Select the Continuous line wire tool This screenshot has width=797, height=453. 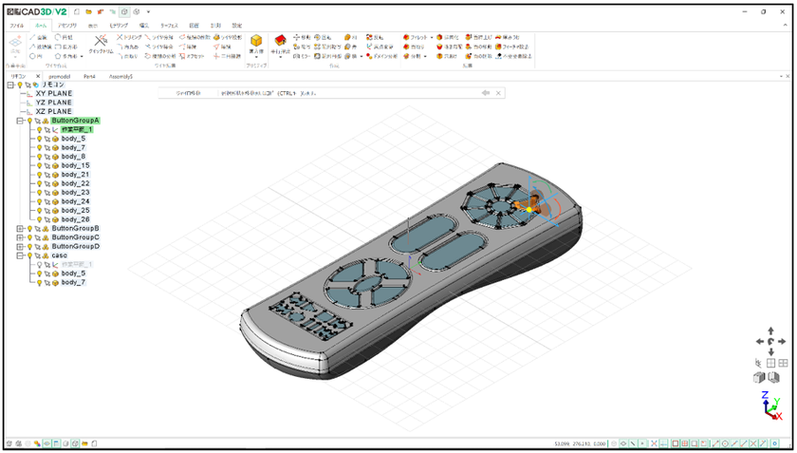tap(40, 47)
